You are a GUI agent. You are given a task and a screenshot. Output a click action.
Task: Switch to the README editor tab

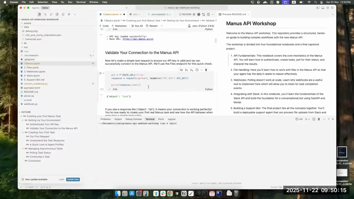tap(185, 14)
